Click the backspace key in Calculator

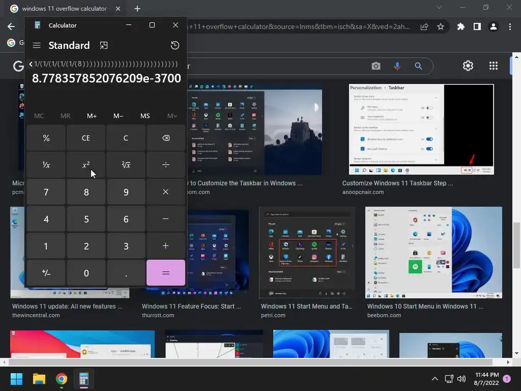tap(166, 138)
